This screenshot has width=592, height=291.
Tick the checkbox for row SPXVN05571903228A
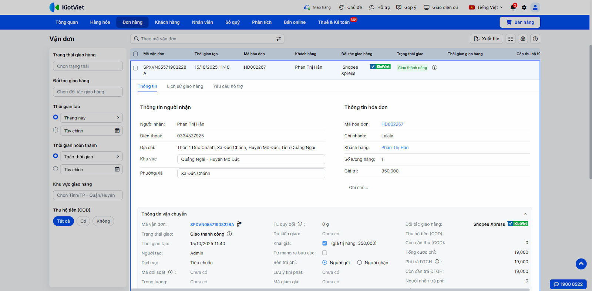tap(135, 68)
